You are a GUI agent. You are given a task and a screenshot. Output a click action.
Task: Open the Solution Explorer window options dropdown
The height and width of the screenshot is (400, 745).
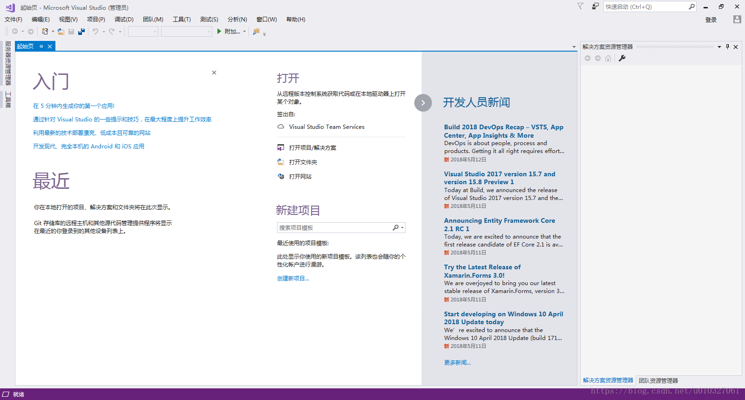(x=719, y=47)
